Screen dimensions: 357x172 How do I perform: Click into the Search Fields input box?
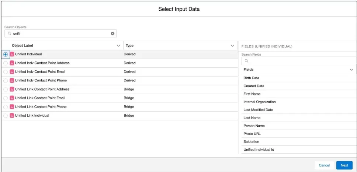click(x=299, y=61)
